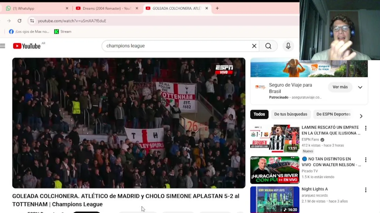Reload the page with the refresh icon

tap(20, 21)
